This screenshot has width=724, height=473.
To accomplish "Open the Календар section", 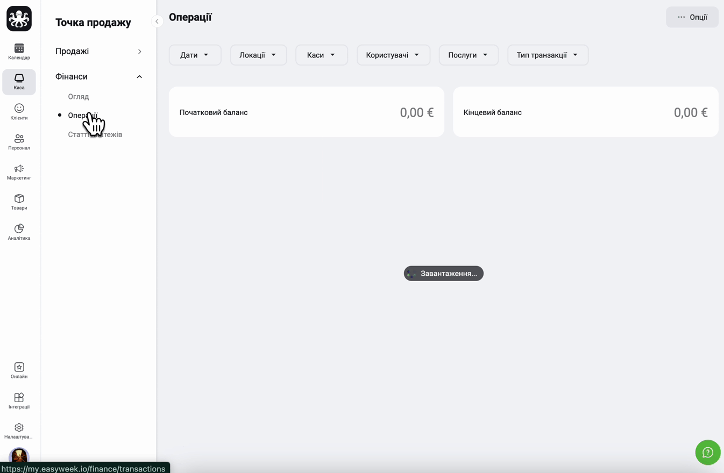I will [x=19, y=52].
